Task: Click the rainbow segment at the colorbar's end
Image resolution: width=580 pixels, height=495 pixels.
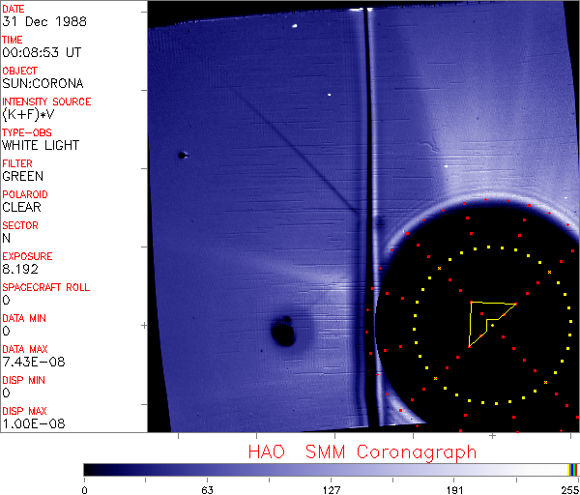Action: (574, 469)
